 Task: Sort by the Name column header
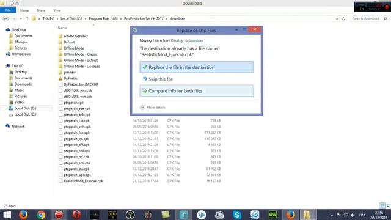[62, 28]
